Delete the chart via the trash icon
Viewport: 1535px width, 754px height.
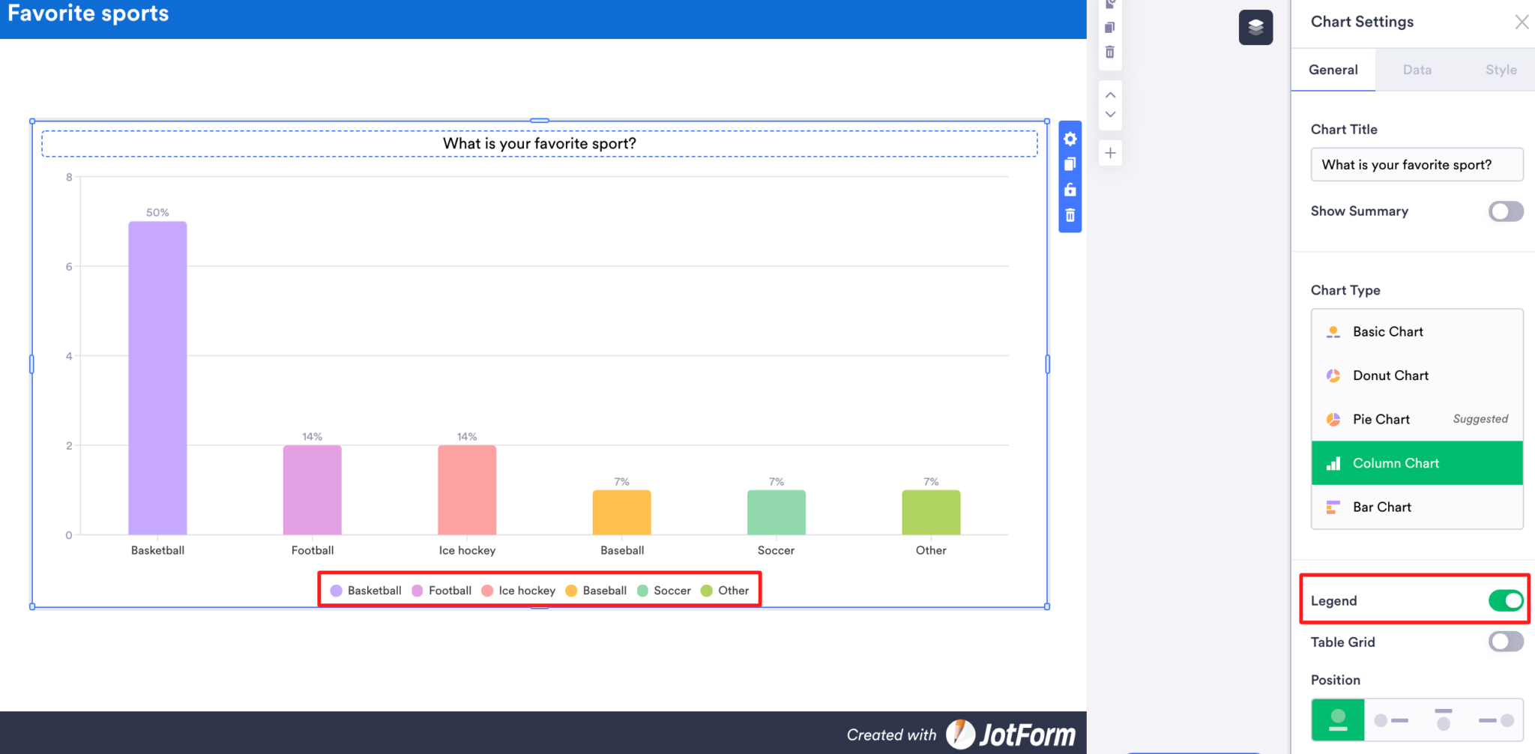tap(1070, 215)
